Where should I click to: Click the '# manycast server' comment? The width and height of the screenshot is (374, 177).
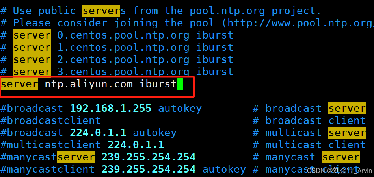(306, 157)
